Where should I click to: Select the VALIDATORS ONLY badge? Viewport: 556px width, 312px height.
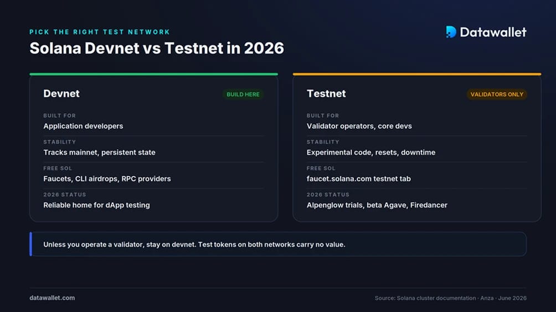[497, 94]
